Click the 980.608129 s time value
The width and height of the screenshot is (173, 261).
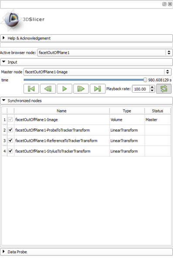(160, 80)
